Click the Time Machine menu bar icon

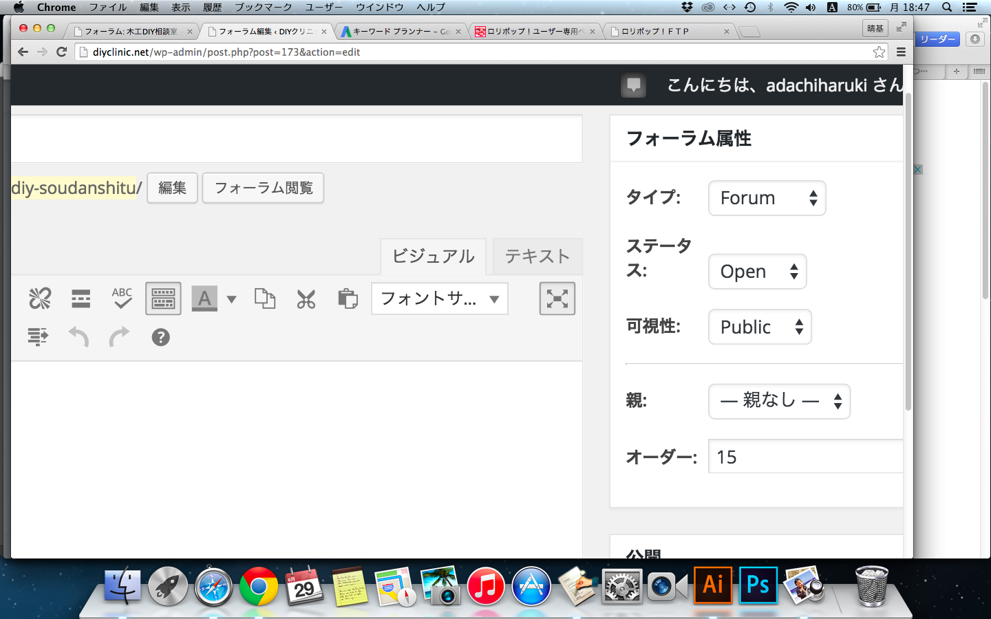point(750,7)
